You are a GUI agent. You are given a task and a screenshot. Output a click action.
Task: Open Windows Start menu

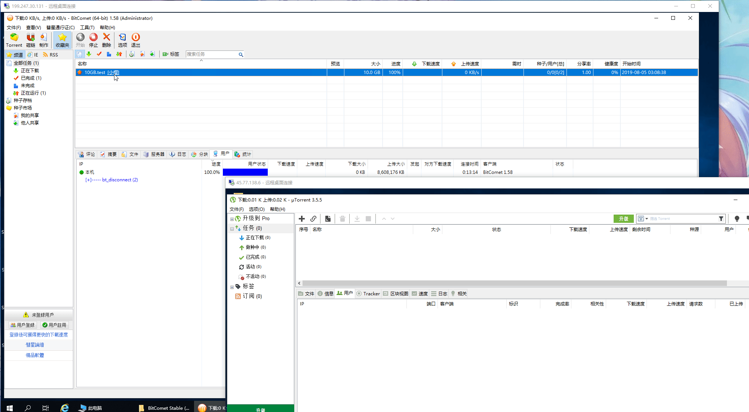(10, 408)
